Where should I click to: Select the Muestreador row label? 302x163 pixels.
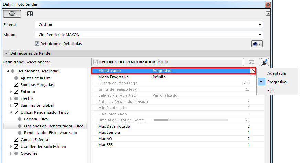tap(110, 71)
